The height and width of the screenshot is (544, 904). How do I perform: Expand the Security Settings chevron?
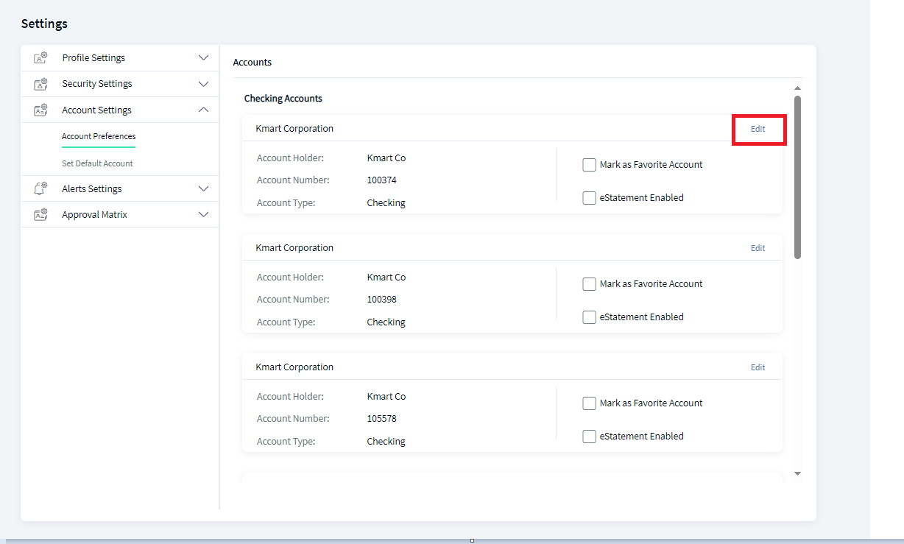[x=204, y=84]
